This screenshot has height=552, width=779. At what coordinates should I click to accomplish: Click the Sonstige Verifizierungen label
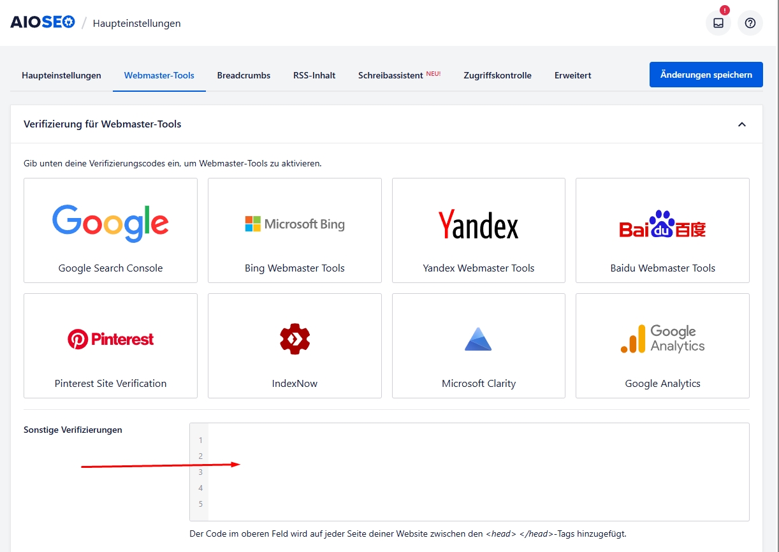pyautogui.click(x=73, y=430)
